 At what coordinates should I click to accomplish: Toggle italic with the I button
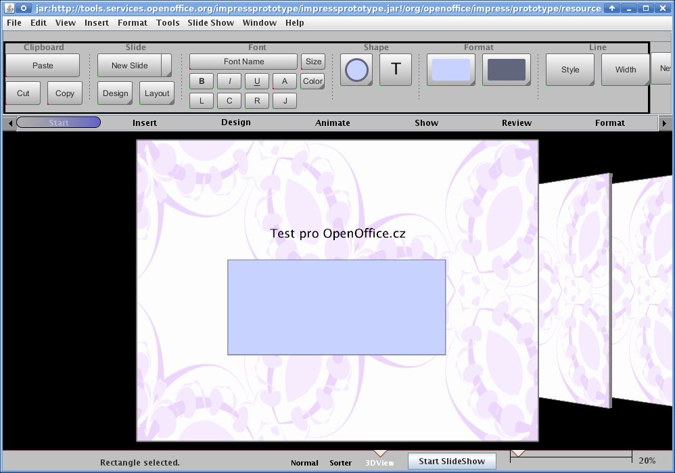(x=229, y=81)
